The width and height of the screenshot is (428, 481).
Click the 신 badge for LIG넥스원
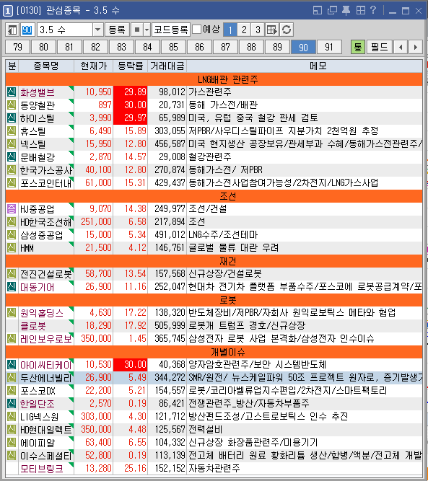(12, 416)
